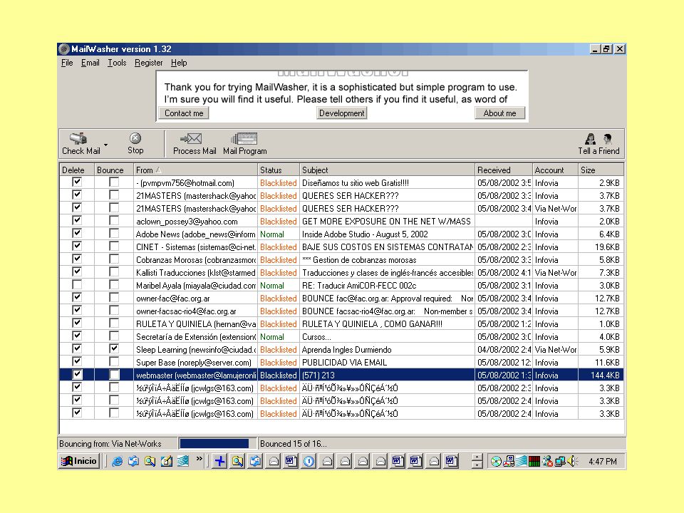Open Internet Explorer from the quick launch

pyautogui.click(x=117, y=461)
